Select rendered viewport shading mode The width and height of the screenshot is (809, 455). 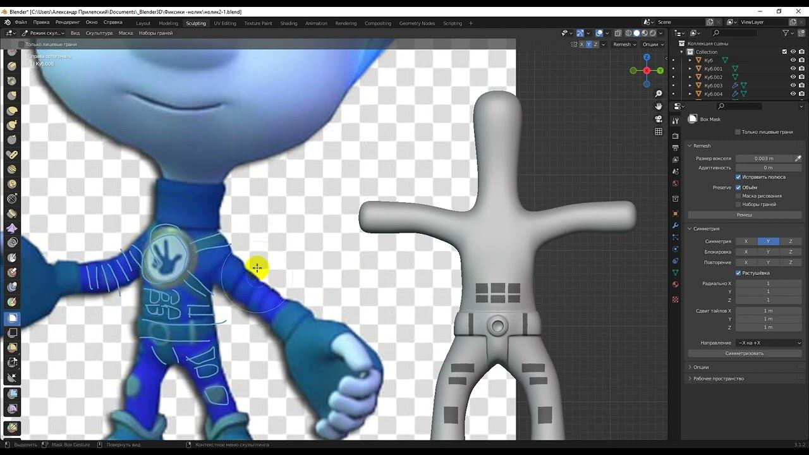pos(653,33)
